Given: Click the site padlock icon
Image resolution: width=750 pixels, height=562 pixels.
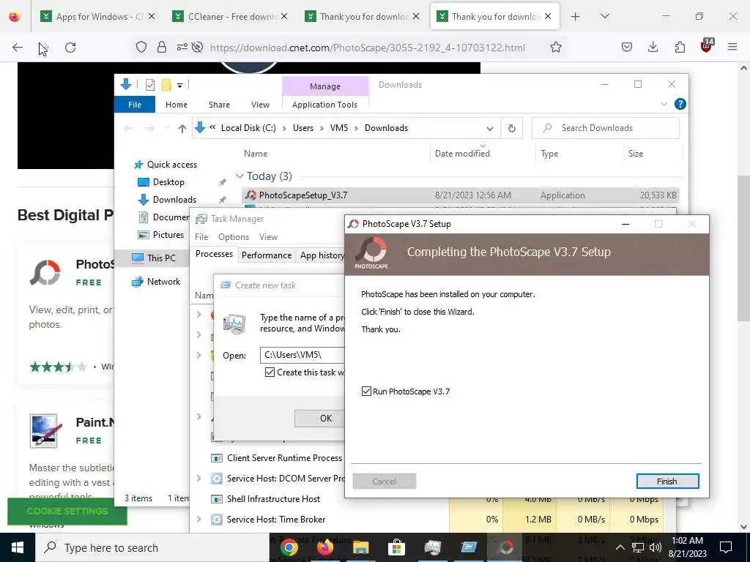Looking at the screenshot, I should 162,48.
